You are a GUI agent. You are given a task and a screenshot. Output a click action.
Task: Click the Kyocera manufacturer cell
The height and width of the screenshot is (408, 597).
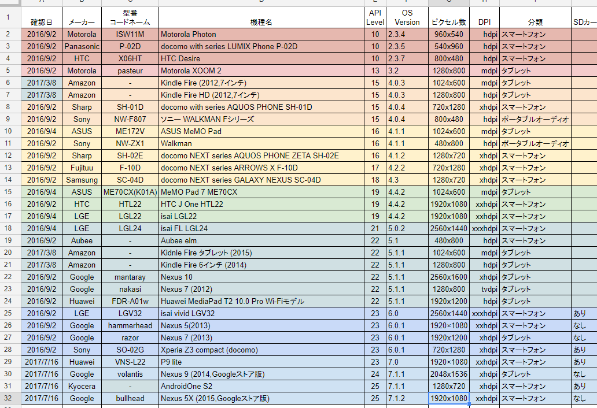82,386
